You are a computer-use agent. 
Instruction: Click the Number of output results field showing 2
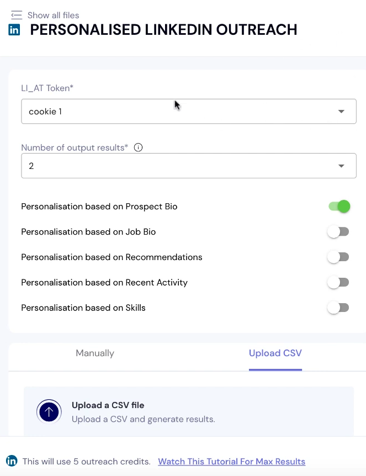[x=189, y=166]
